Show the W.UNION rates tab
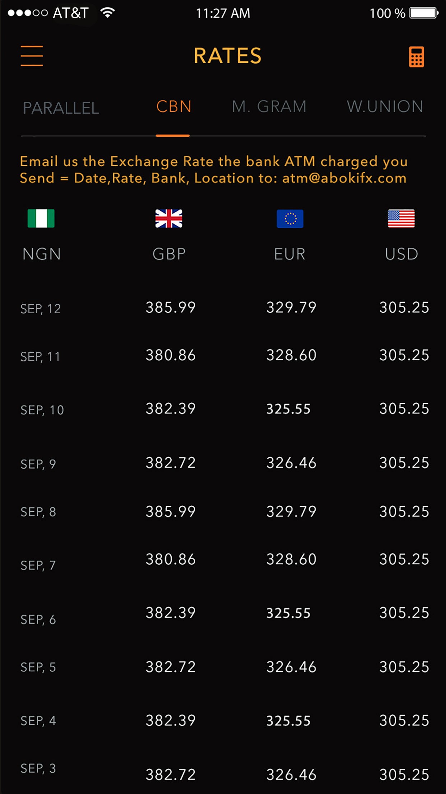 [x=385, y=107]
